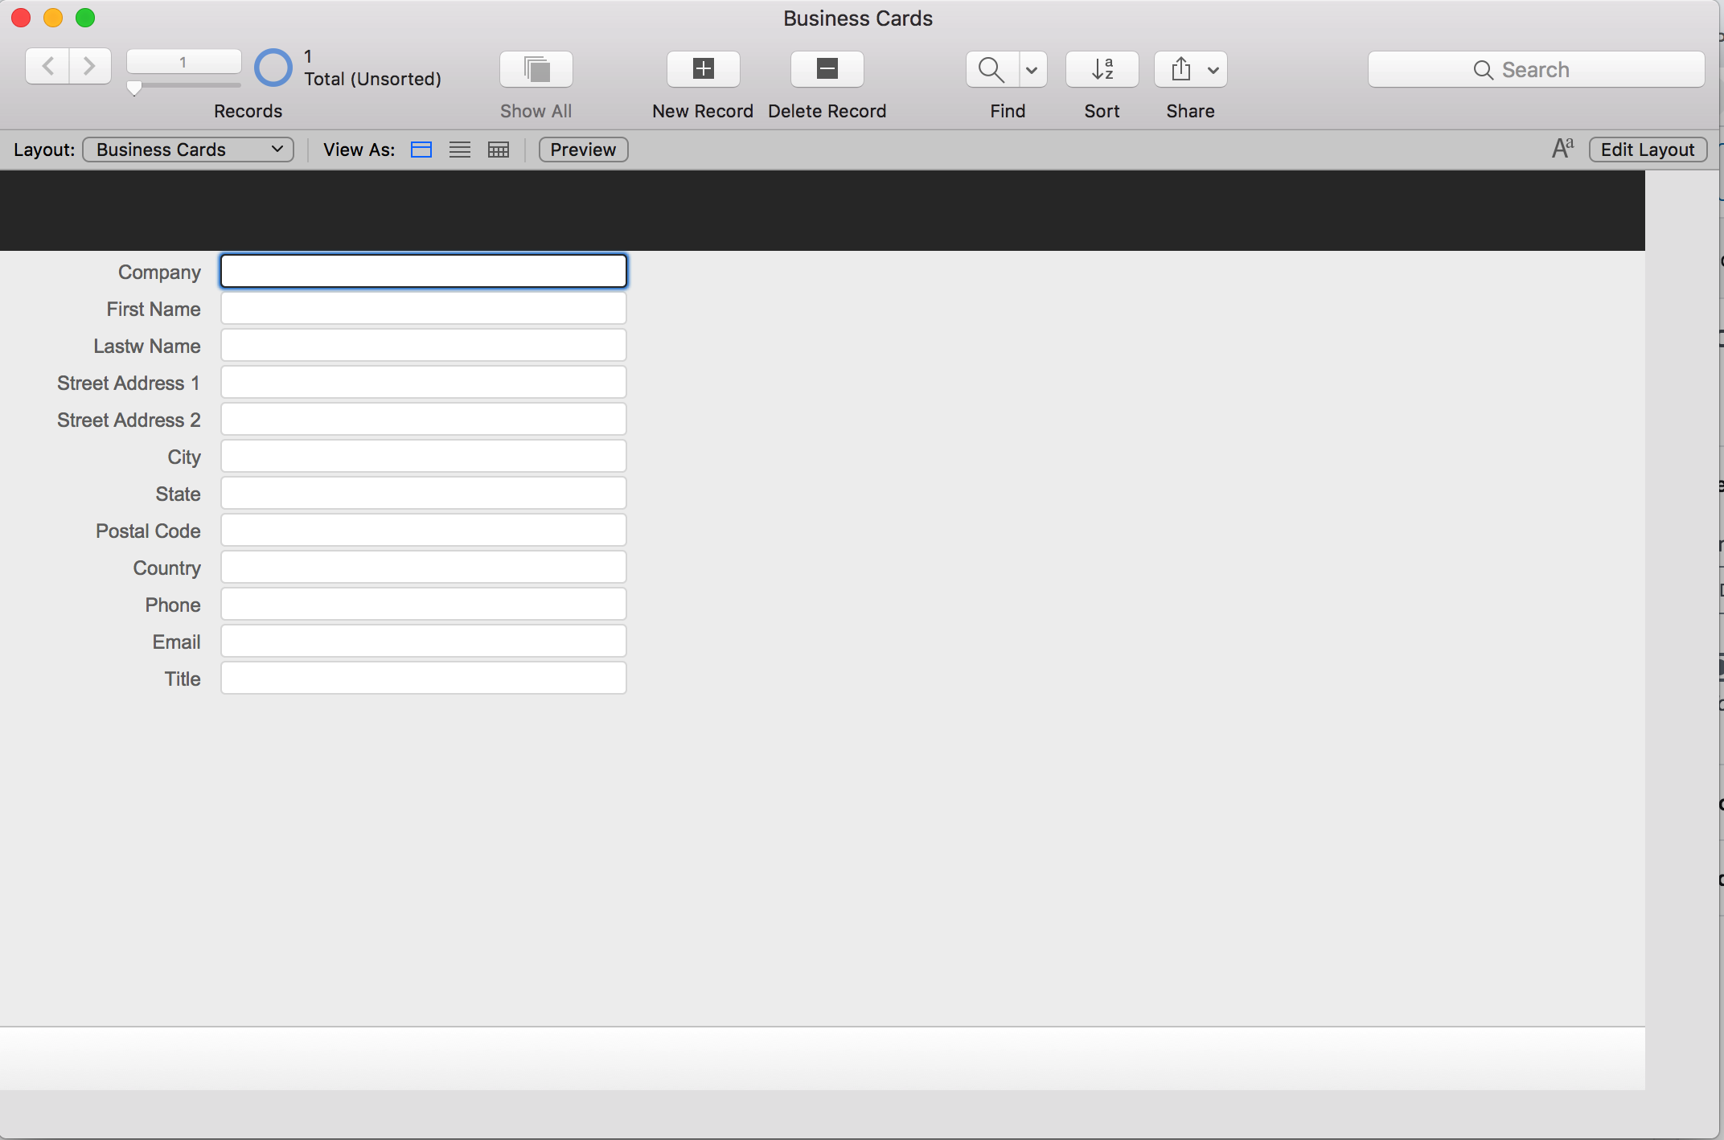The height and width of the screenshot is (1140, 1724).
Task: Click into the Phone field
Action: point(424,604)
